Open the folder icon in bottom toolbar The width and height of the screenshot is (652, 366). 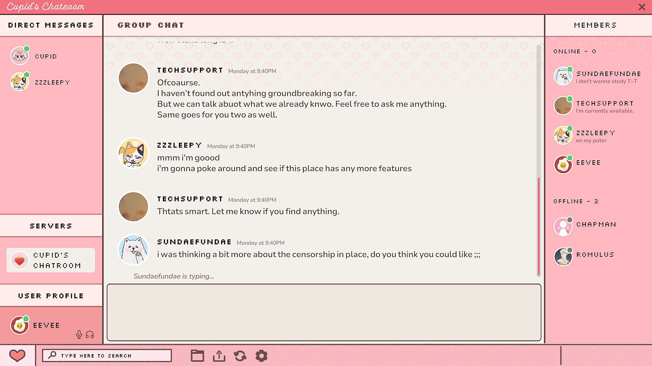197,356
